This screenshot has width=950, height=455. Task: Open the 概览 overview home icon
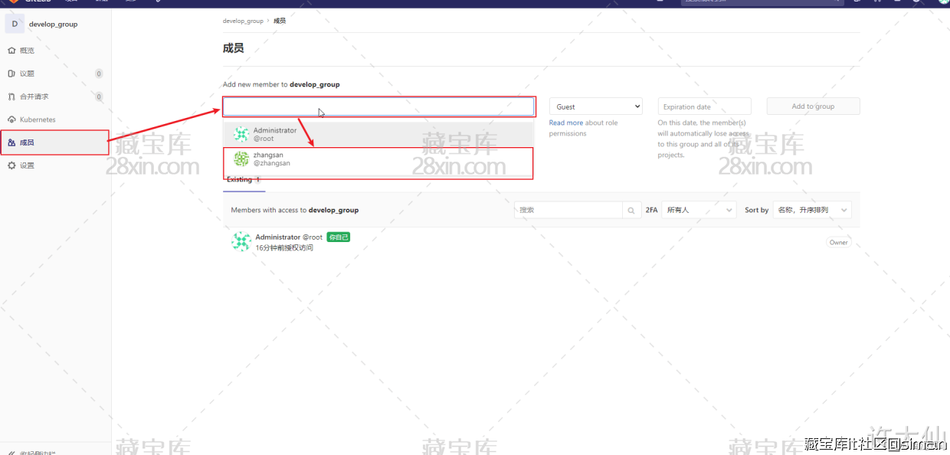tap(11, 51)
